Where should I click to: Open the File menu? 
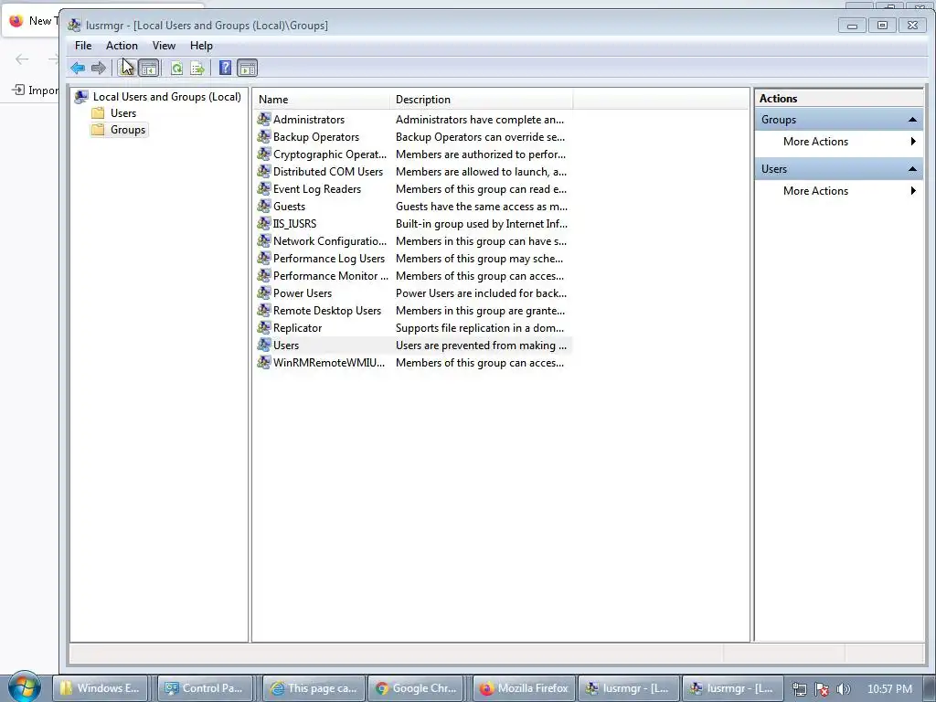click(x=83, y=46)
